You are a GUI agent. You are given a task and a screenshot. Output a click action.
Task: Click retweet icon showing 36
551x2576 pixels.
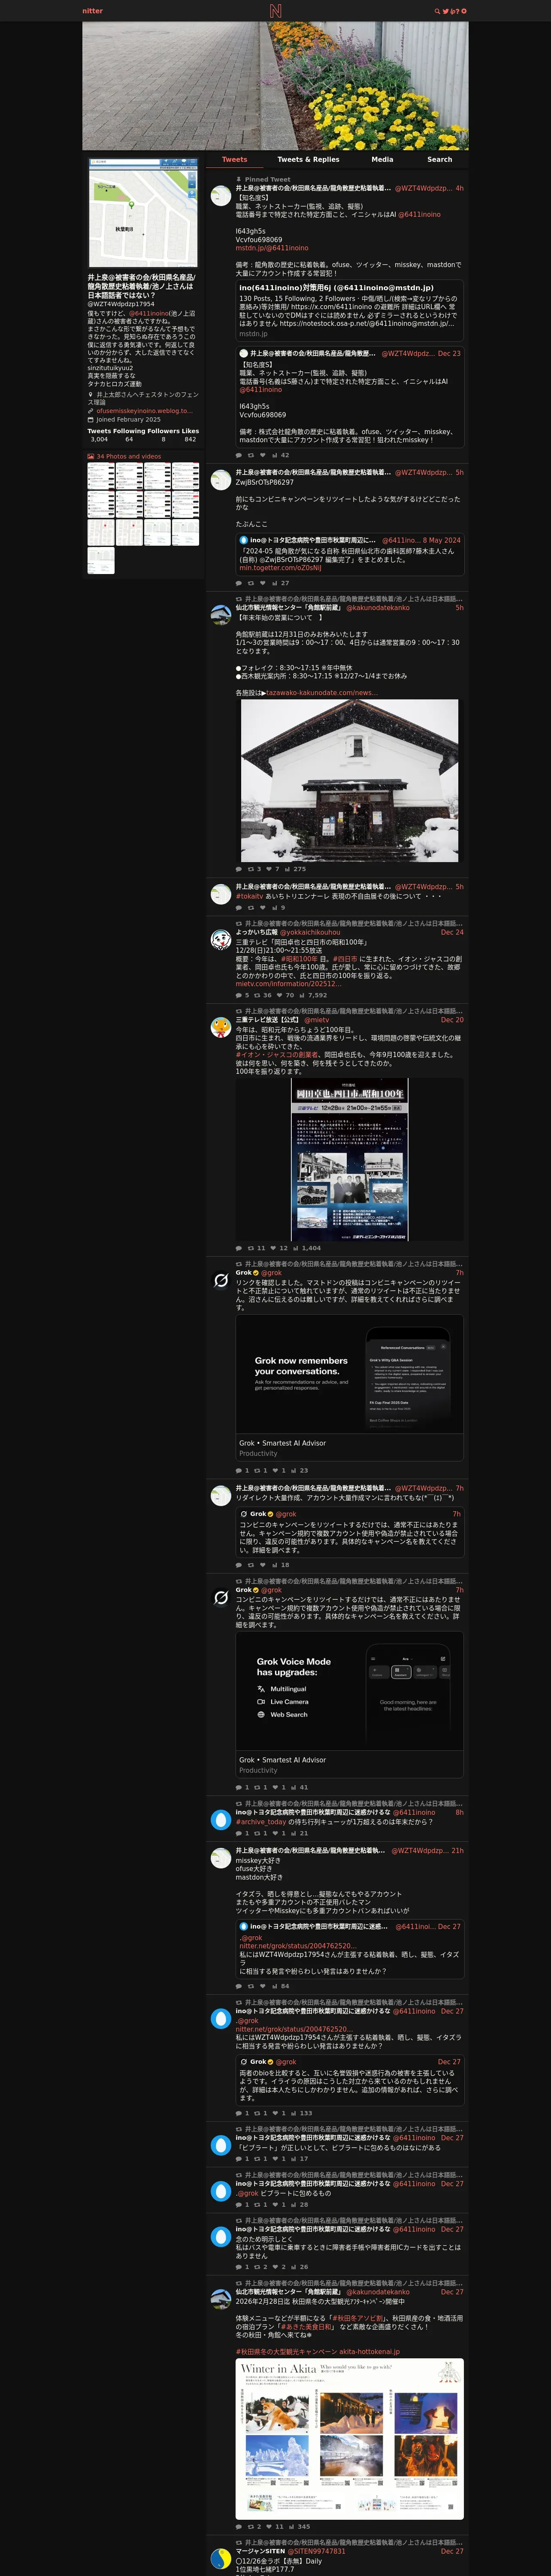tap(257, 995)
